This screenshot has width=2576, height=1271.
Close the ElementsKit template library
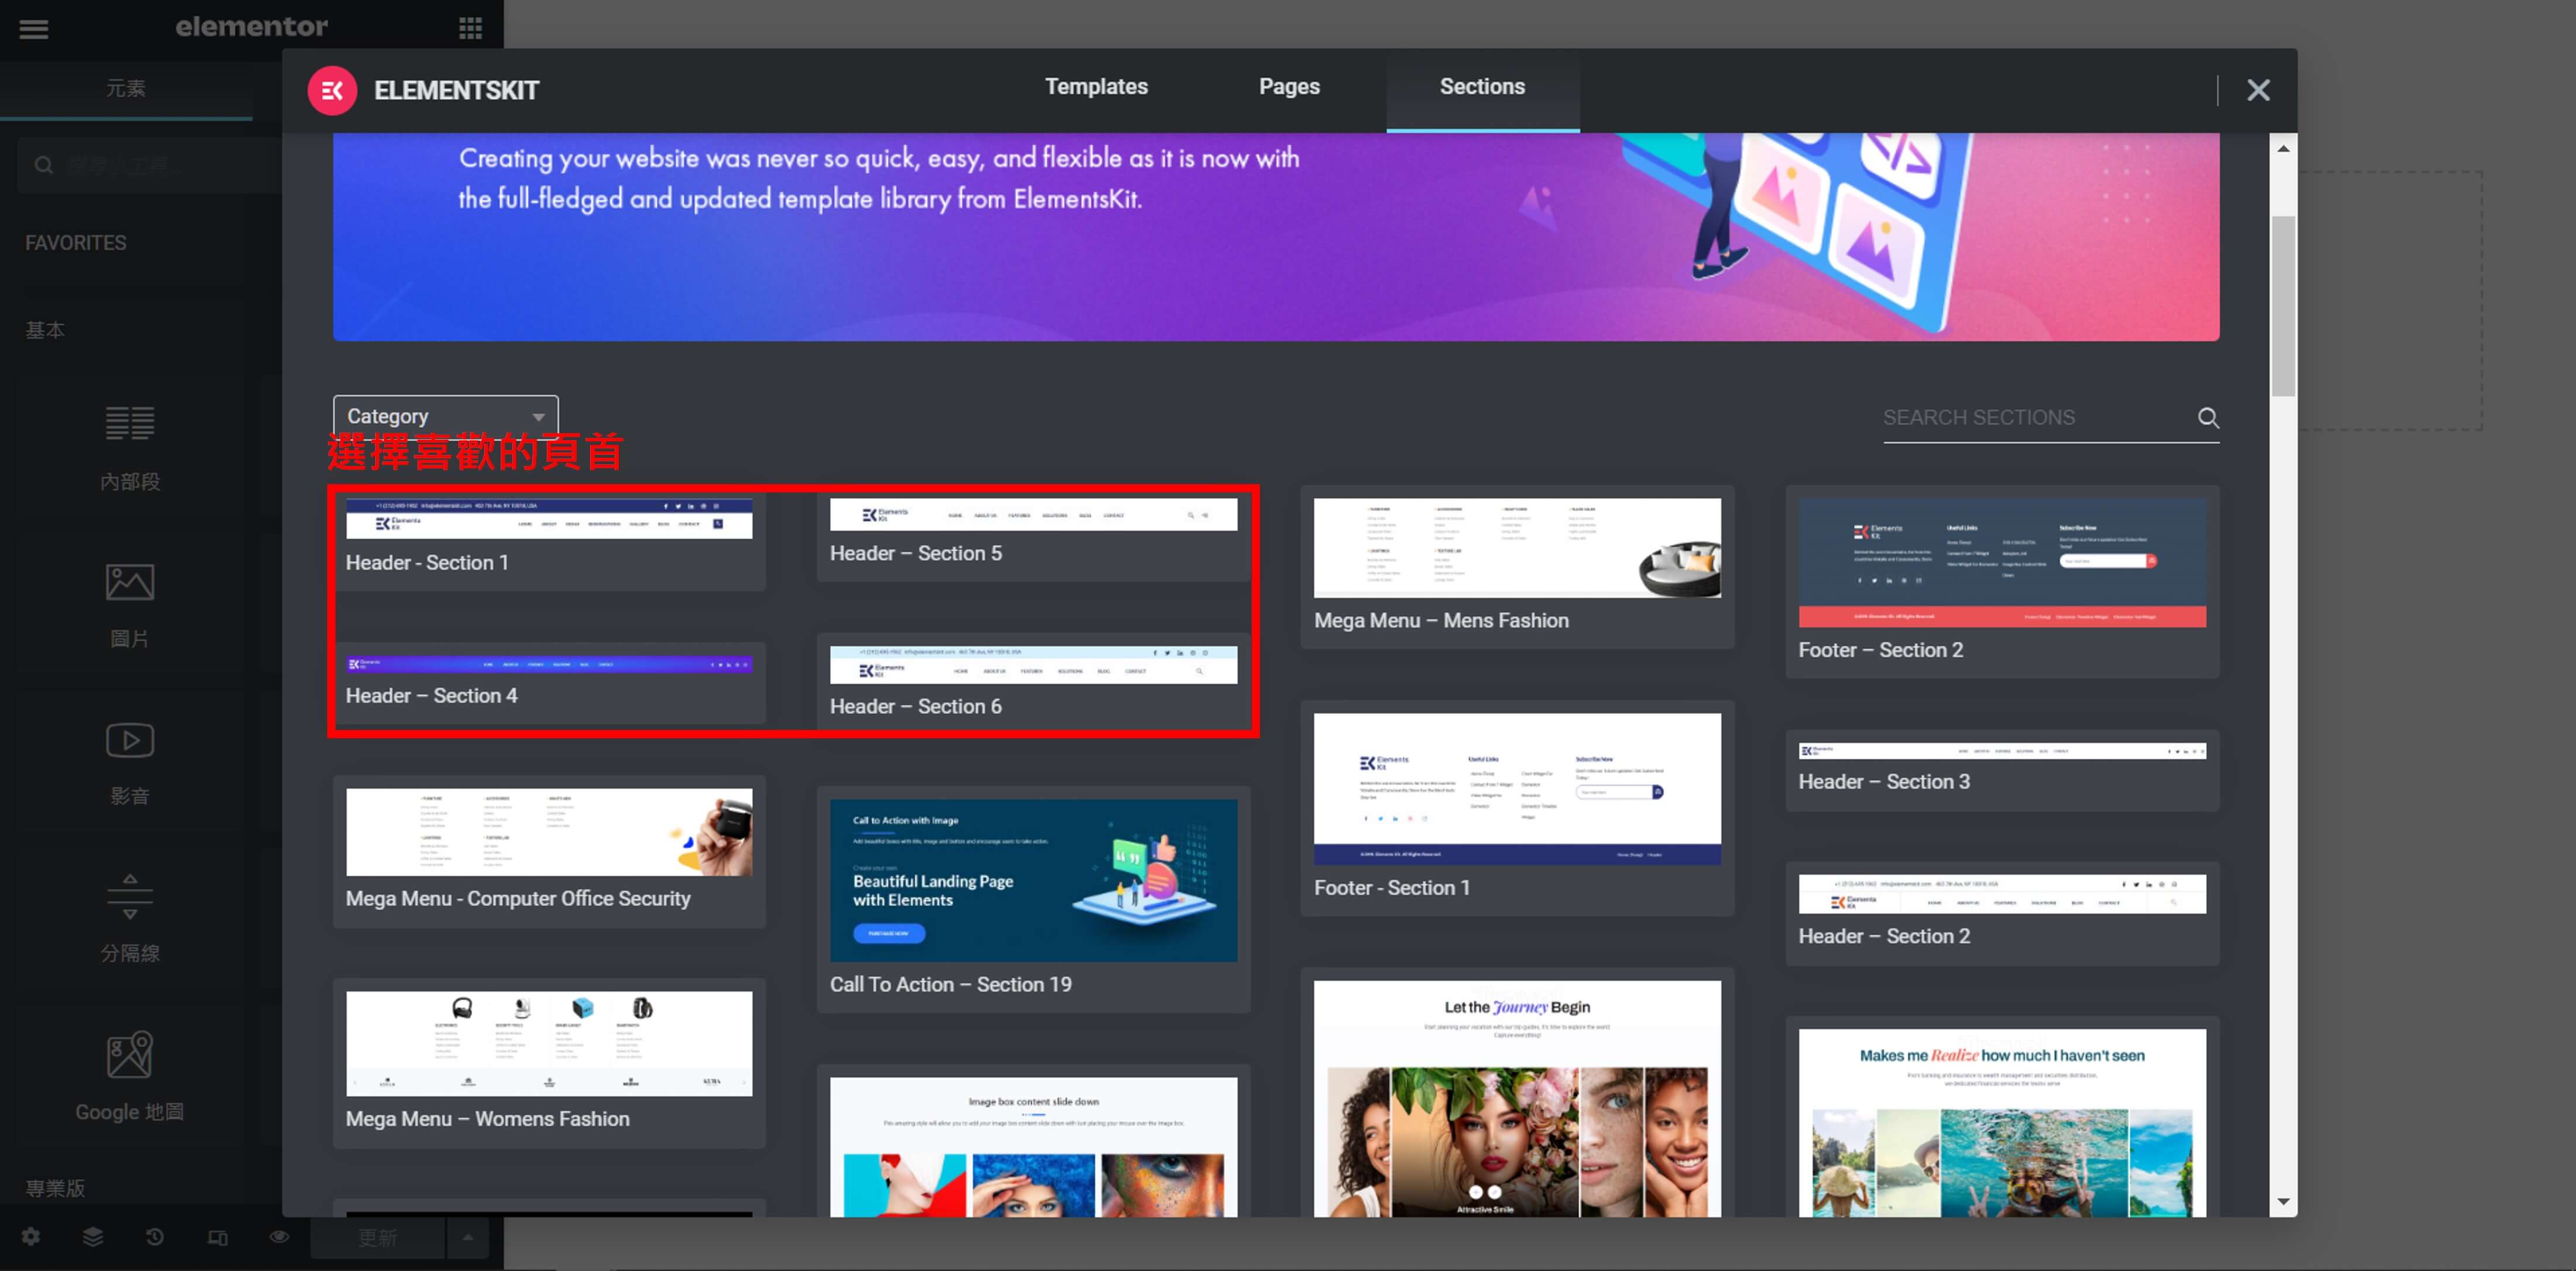2258,90
